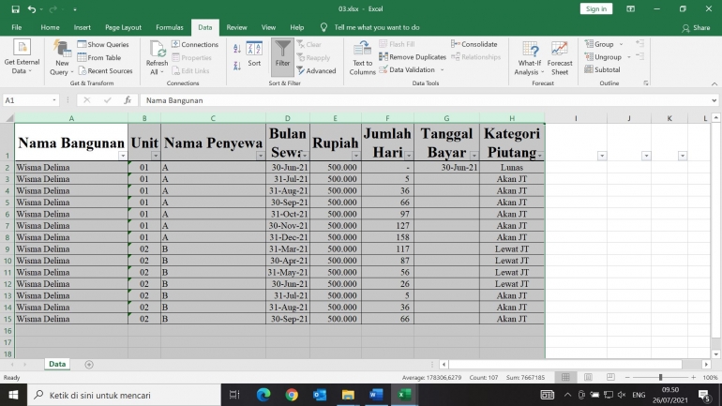The width and height of the screenshot is (722, 406).
Task: Open the Bulan Sewa filter dropdown
Action: click(x=305, y=156)
